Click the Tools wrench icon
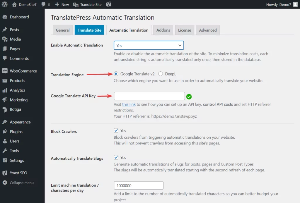The width and height of the screenshot is (300, 203). pyautogui.click(x=5, y=151)
